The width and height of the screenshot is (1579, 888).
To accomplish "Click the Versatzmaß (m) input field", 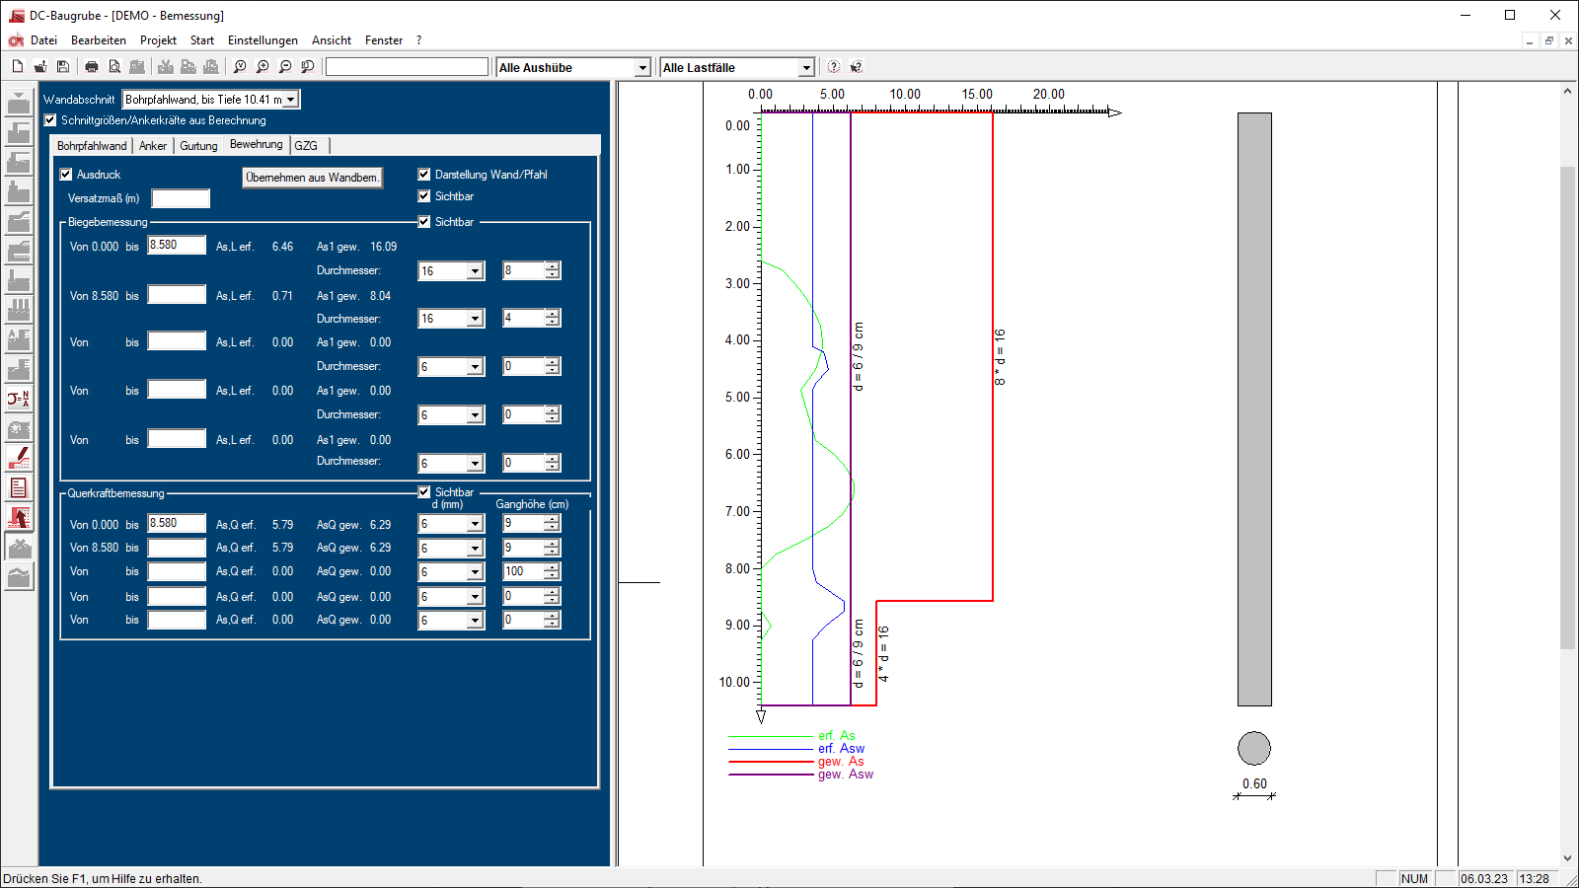I will coord(181,198).
